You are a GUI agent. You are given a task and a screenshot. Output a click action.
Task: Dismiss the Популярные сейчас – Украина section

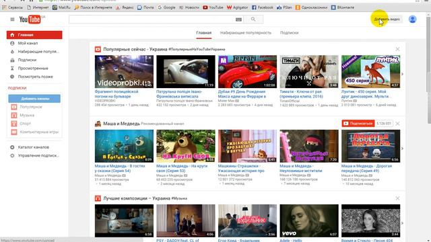coord(397,49)
